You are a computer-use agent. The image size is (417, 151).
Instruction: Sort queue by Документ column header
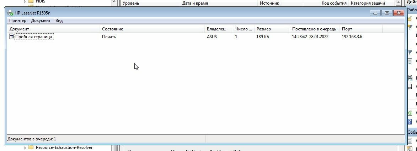pyautogui.click(x=53, y=29)
